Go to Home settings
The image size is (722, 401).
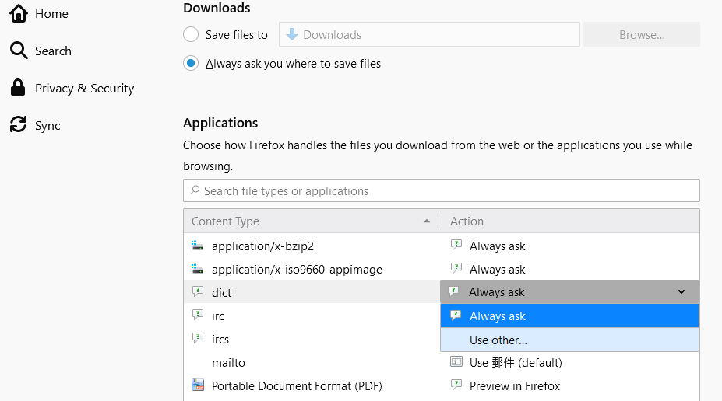coord(51,13)
